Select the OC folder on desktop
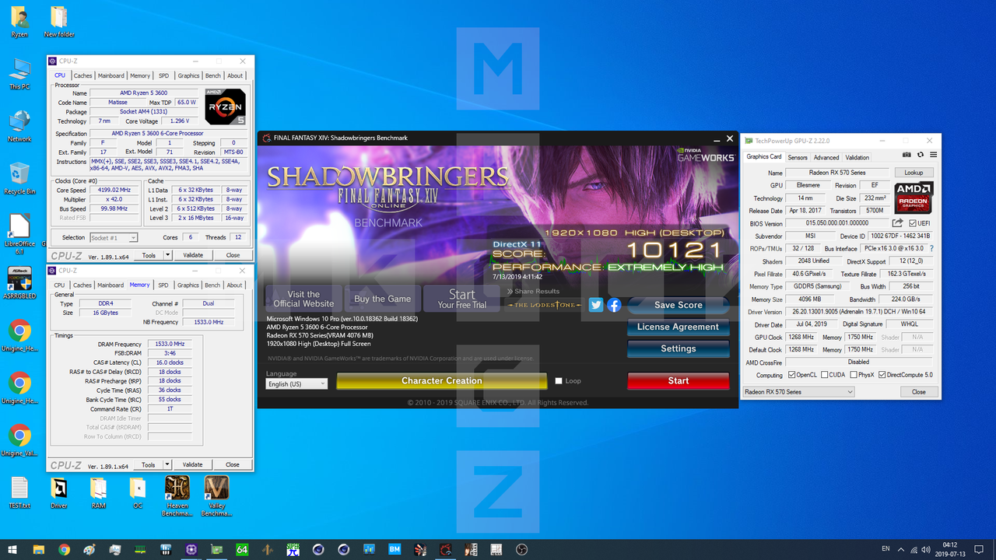The image size is (996, 560). pos(137,492)
